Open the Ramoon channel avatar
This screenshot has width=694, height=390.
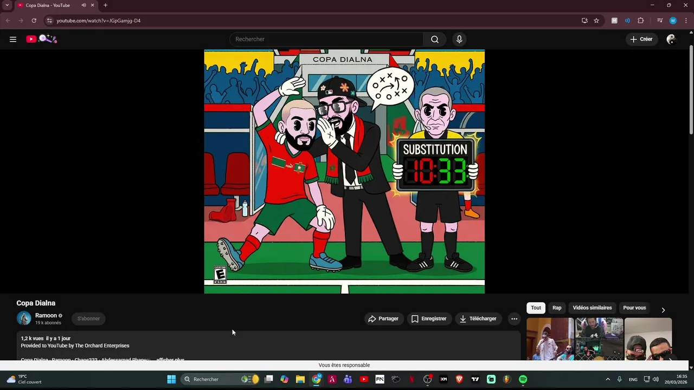pos(24,318)
